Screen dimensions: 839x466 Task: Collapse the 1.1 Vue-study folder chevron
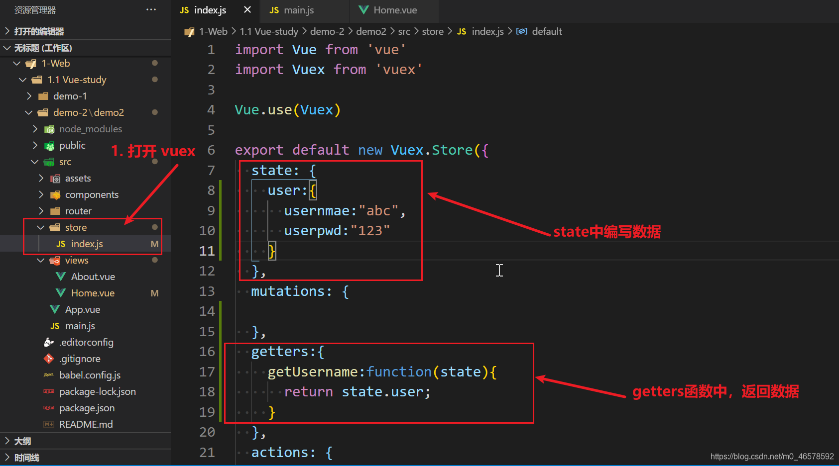pos(23,80)
